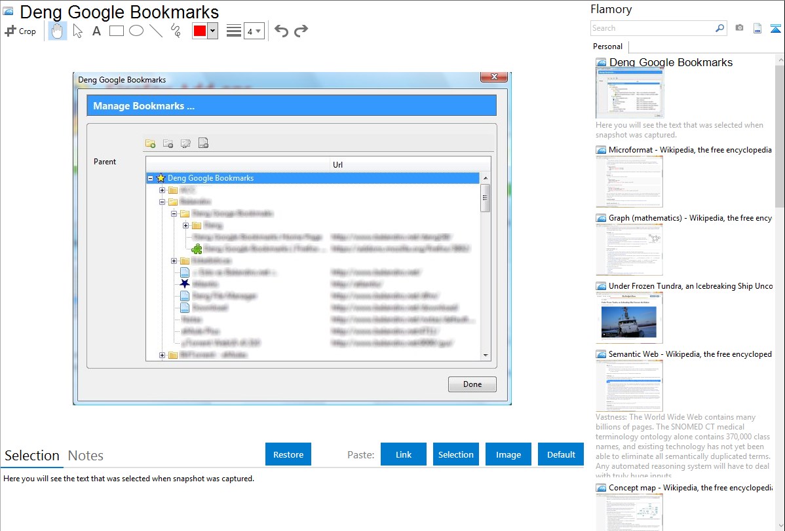The image size is (785, 531).
Task: Select the straight line tool
Action: tap(156, 31)
